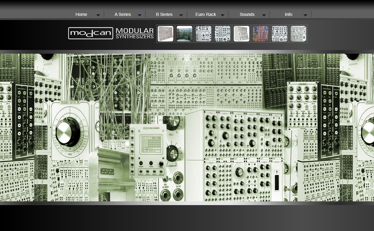The height and width of the screenshot is (231, 374).
Task: Expand the dropdown arrow beside Euro Rack
Action: [223, 15]
